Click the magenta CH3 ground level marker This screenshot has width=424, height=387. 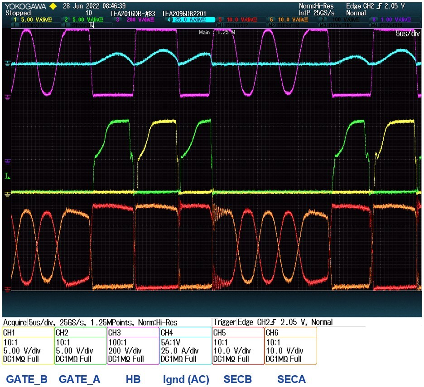tap(7, 96)
